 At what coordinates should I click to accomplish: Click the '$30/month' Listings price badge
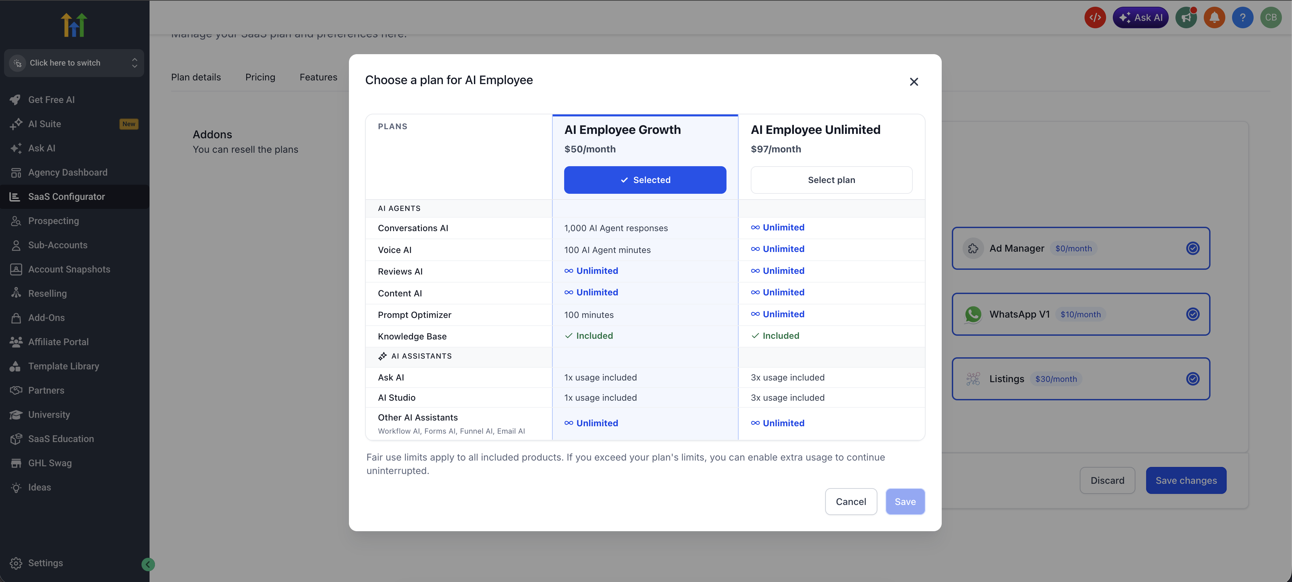(1056, 379)
